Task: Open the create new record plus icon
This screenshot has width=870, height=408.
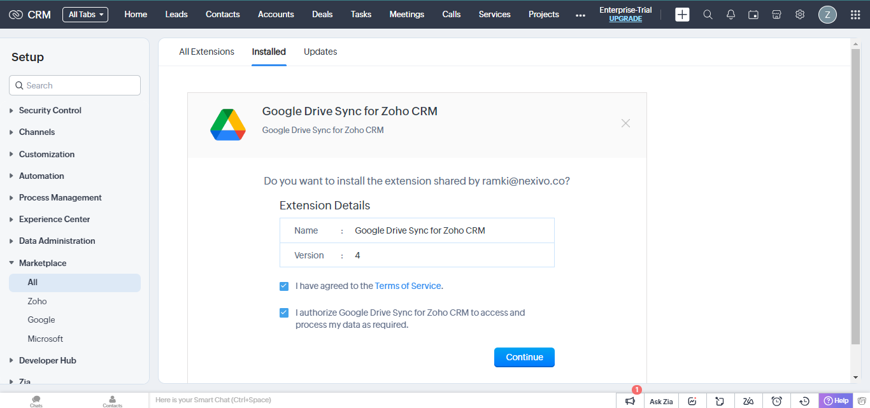Action: 682,15
